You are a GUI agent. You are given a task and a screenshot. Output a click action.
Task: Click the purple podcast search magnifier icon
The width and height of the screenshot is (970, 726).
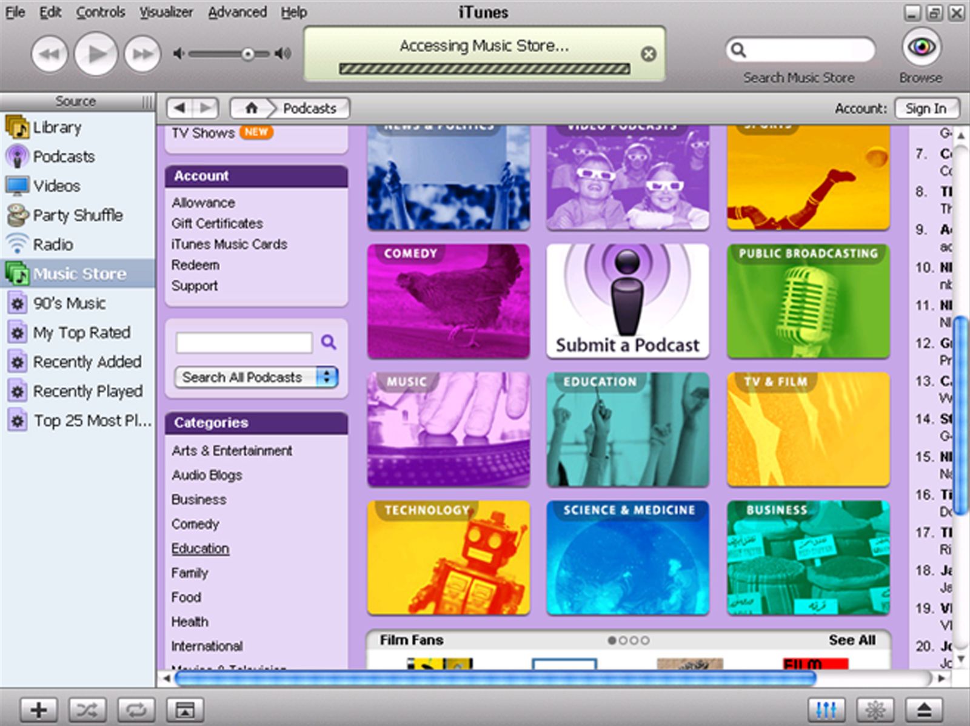(x=329, y=342)
